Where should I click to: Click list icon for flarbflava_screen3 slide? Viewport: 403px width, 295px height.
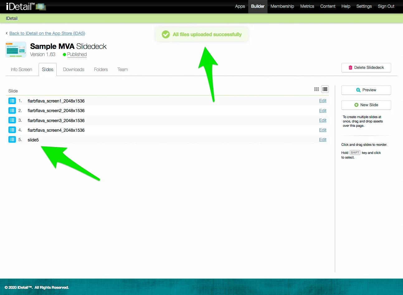pyautogui.click(x=12, y=120)
